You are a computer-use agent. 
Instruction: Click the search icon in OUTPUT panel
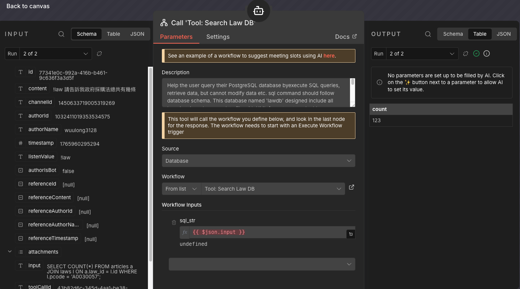[x=428, y=34]
